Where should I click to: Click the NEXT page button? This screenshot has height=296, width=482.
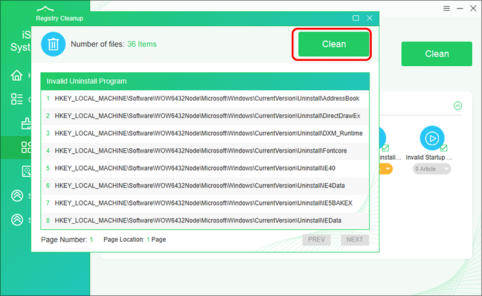(x=354, y=239)
